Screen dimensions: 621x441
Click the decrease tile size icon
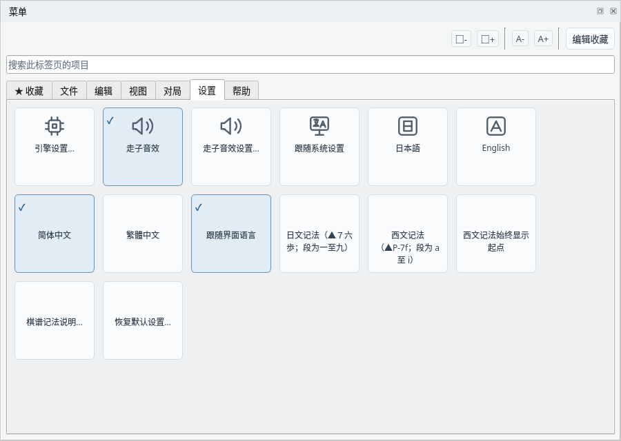tap(461, 39)
